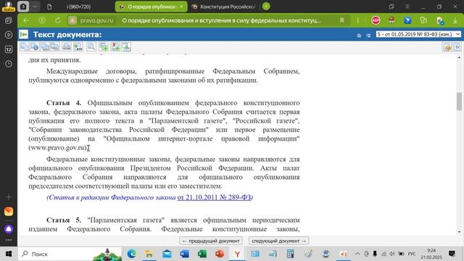Click the tab groups counter button
The image size is (464, 261).
click(23, 7)
